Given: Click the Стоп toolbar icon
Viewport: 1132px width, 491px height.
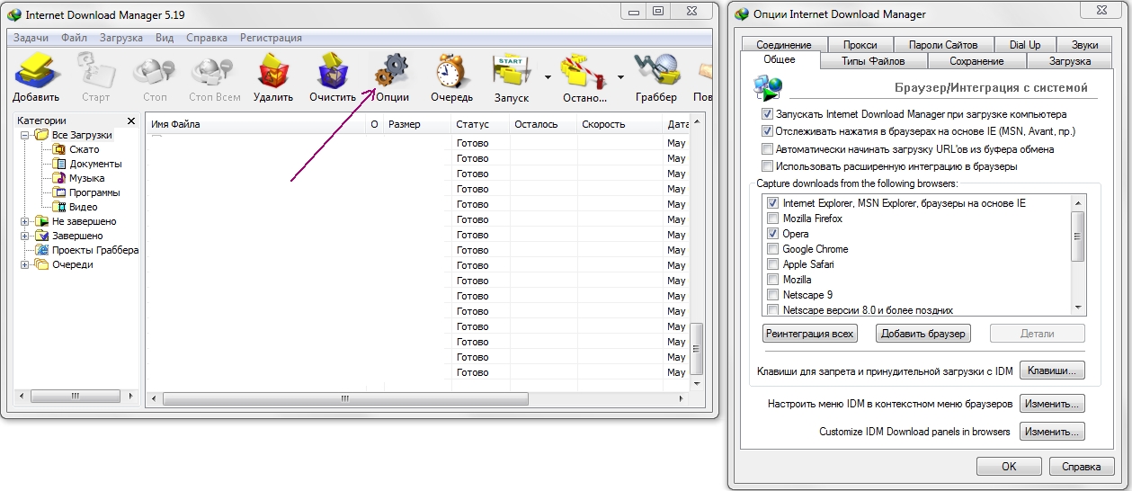Looking at the screenshot, I should pyautogui.click(x=155, y=70).
